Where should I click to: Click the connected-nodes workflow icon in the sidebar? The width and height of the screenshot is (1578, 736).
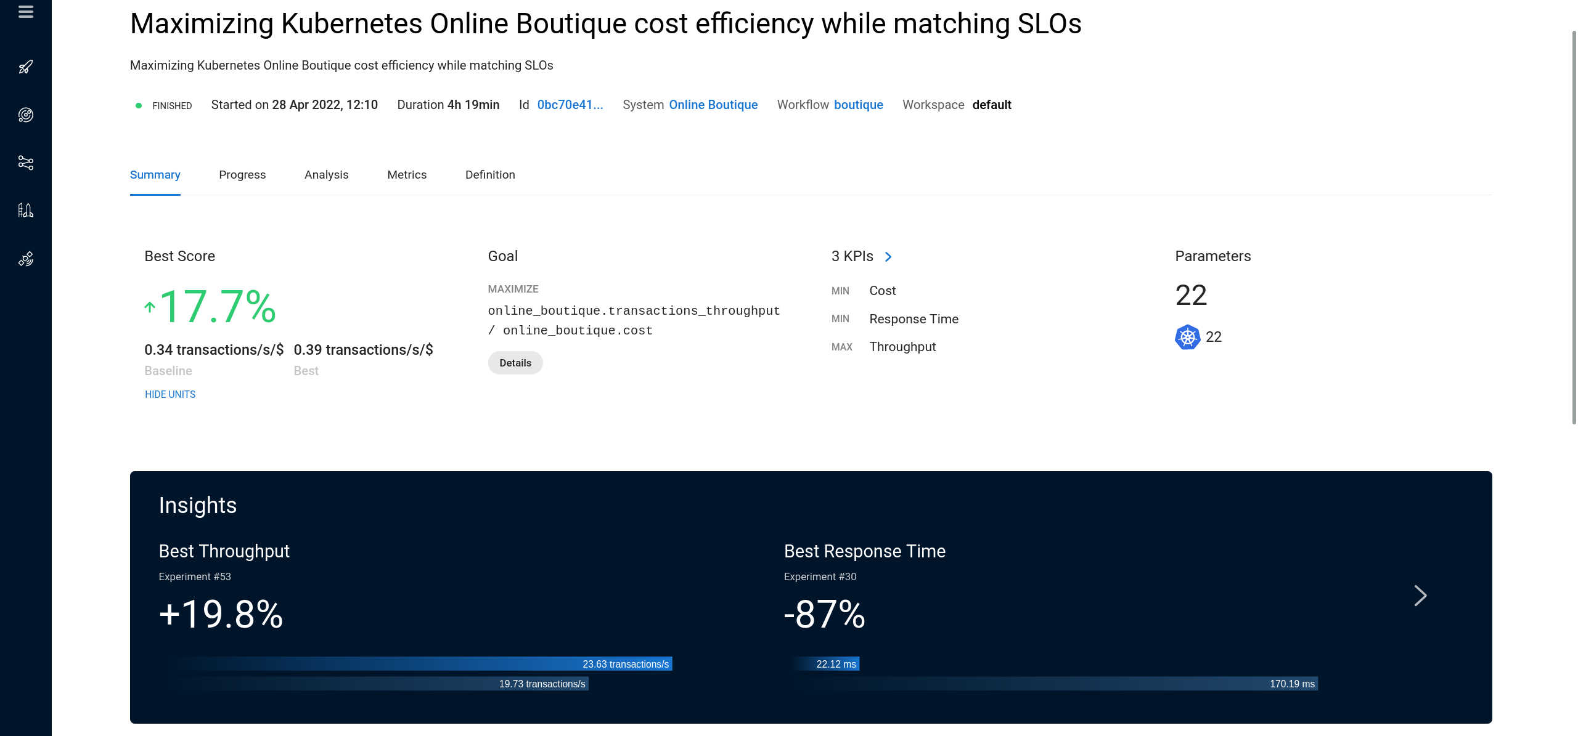coord(25,163)
